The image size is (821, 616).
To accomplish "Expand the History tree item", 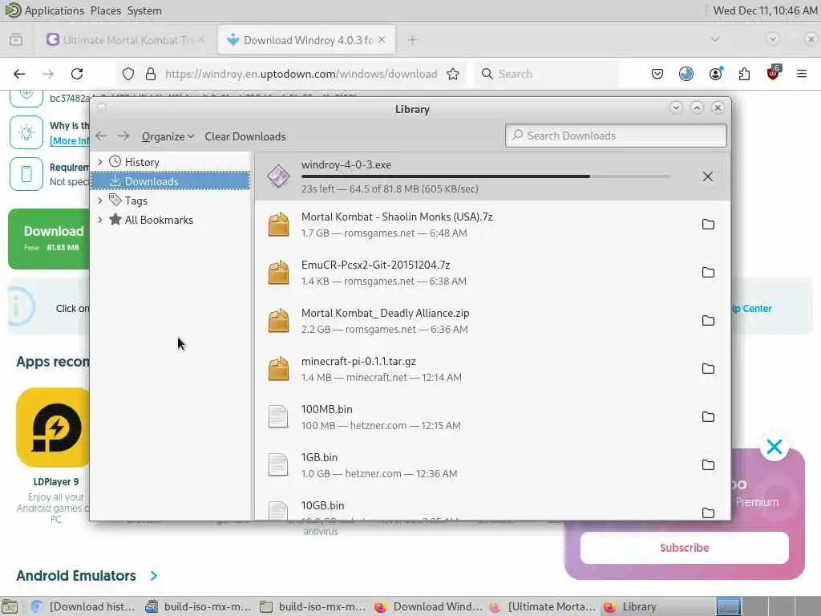I will [100, 162].
